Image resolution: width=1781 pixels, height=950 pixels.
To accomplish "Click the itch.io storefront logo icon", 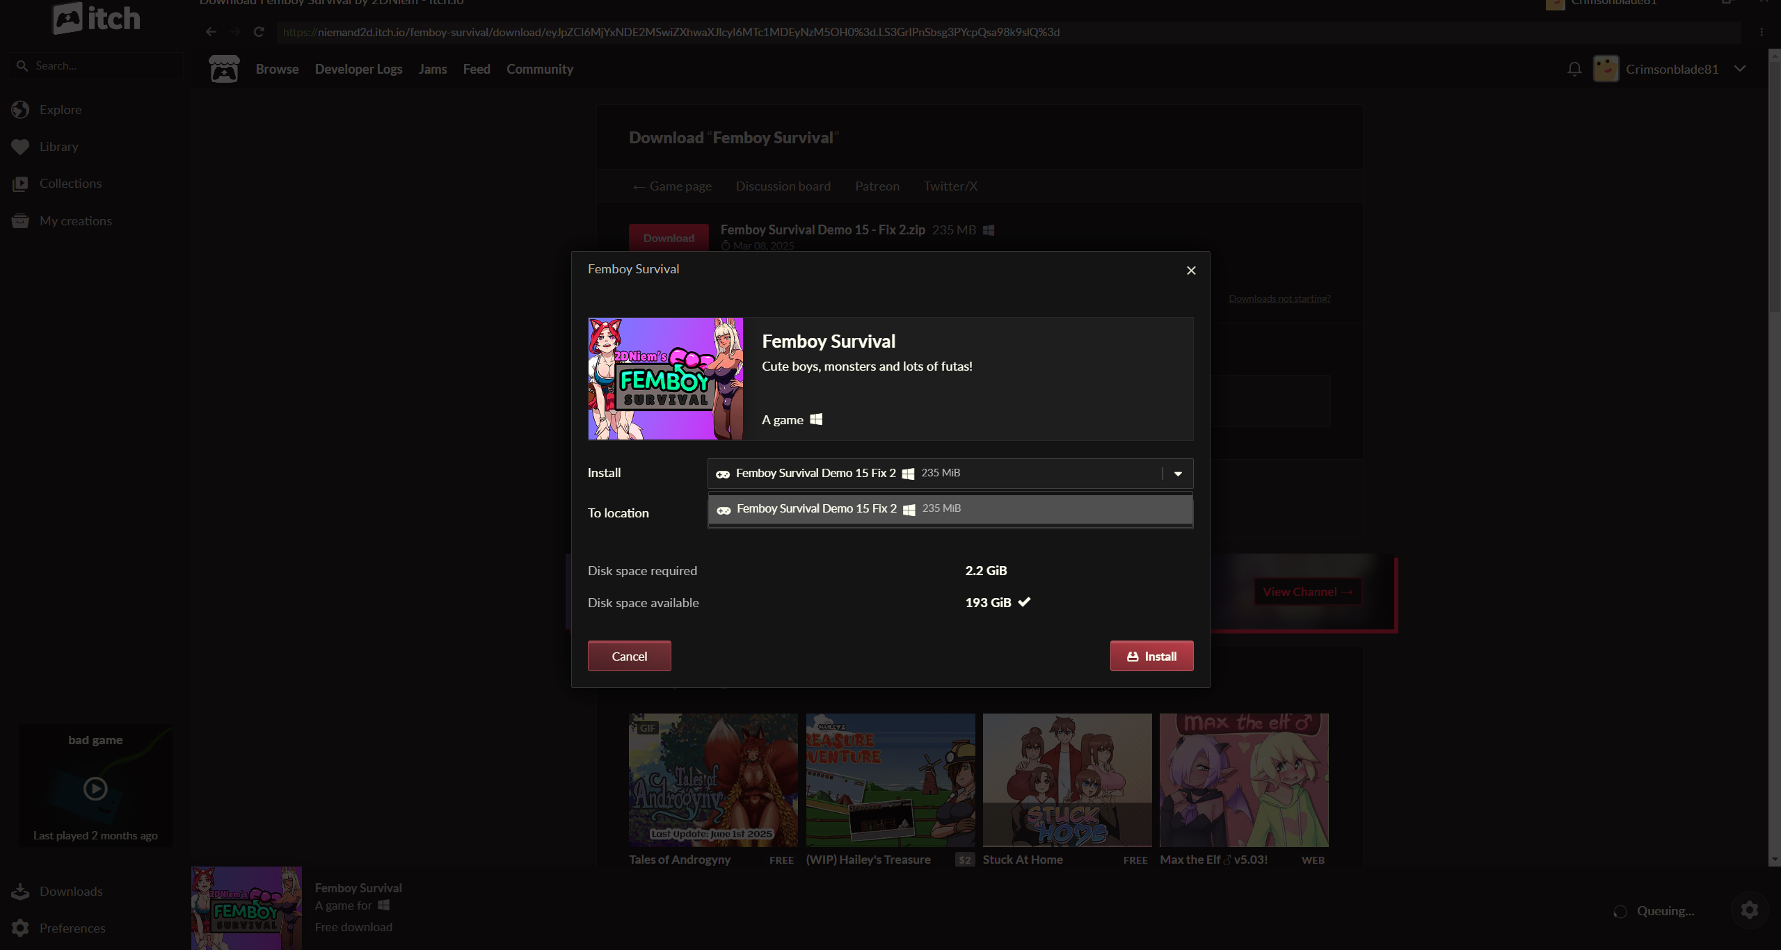I will 224,69.
